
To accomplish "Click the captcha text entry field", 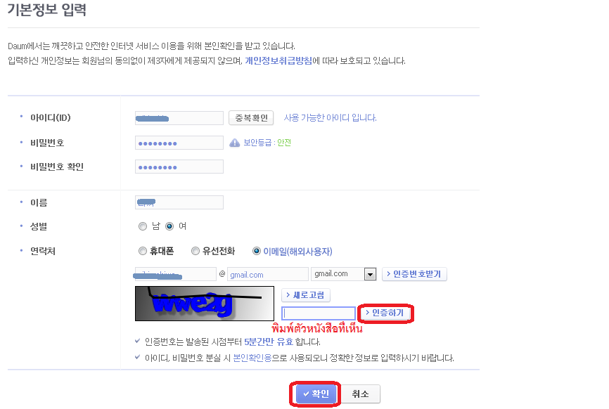I will (x=319, y=313).
